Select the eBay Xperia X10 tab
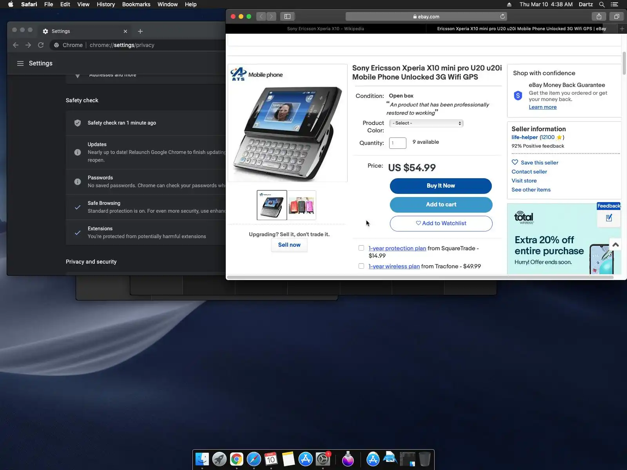This screenshot has height=470, width=627. coord(522,29)
